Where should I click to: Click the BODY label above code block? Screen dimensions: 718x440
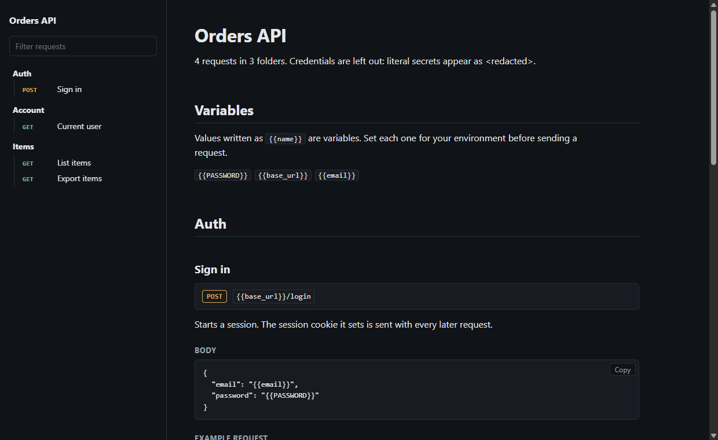tap(206, 350)
